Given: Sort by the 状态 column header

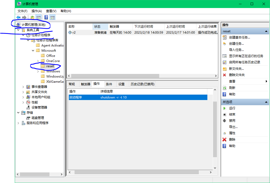Looking at the screenshot, I should pos(100,26).
